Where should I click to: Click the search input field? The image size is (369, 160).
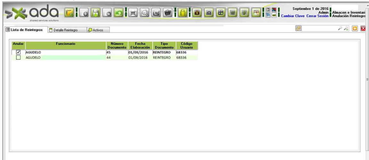point(323,29)
